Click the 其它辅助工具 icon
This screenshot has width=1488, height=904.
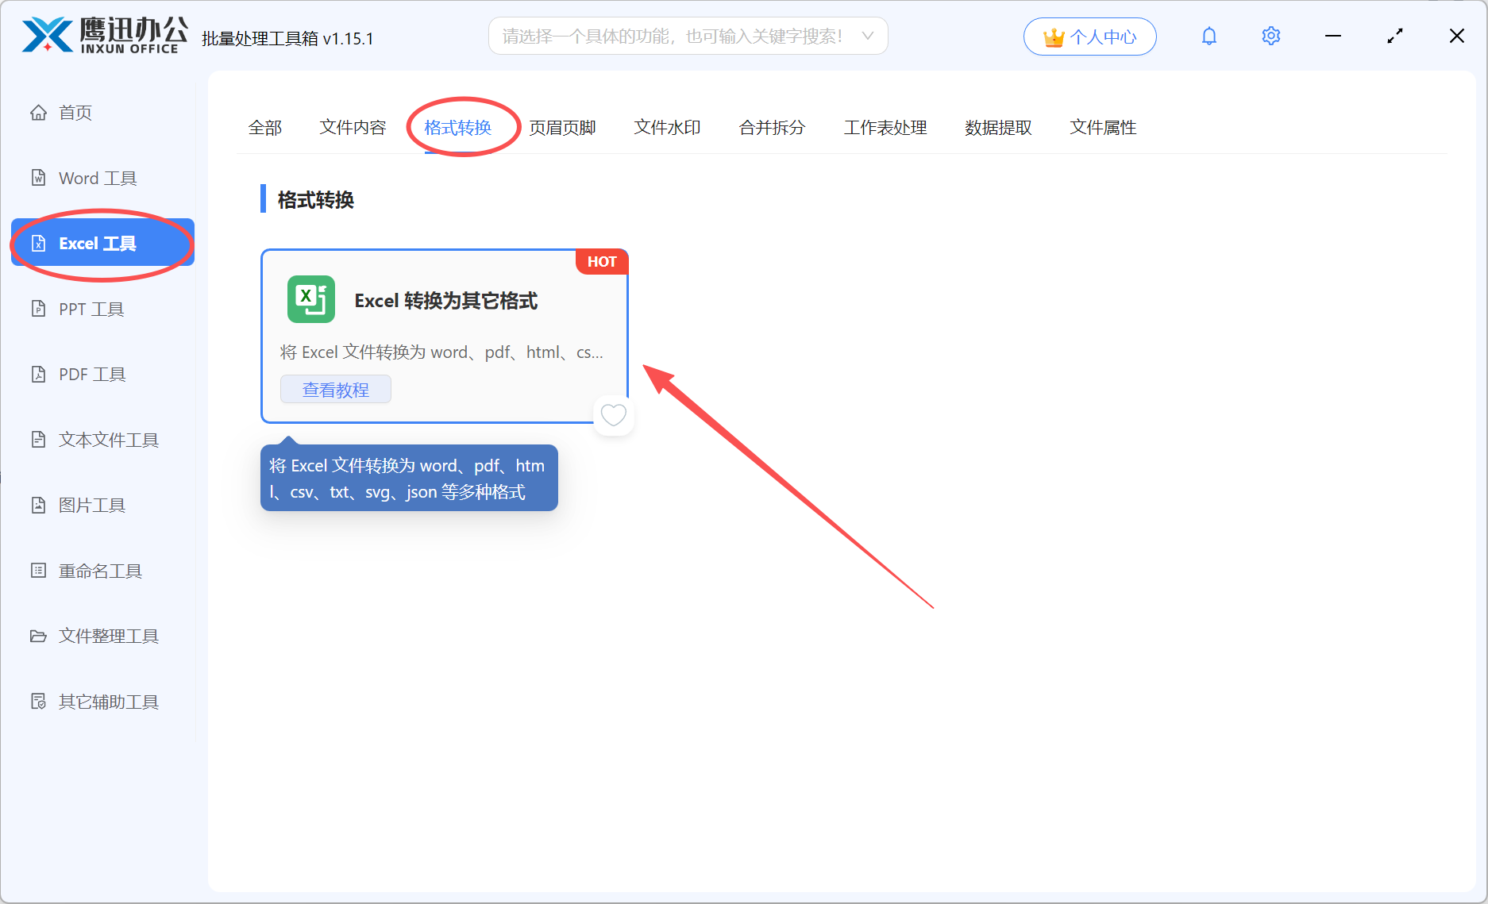38,702
